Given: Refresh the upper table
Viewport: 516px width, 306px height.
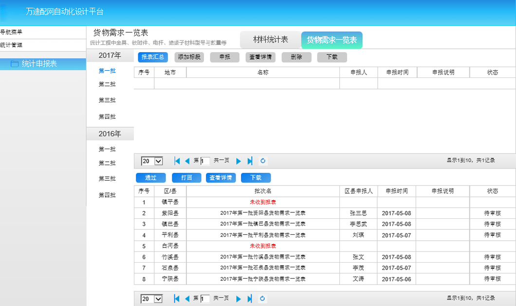Looking at the screenshot, I should pyautogui.click(x=262, y=161).
